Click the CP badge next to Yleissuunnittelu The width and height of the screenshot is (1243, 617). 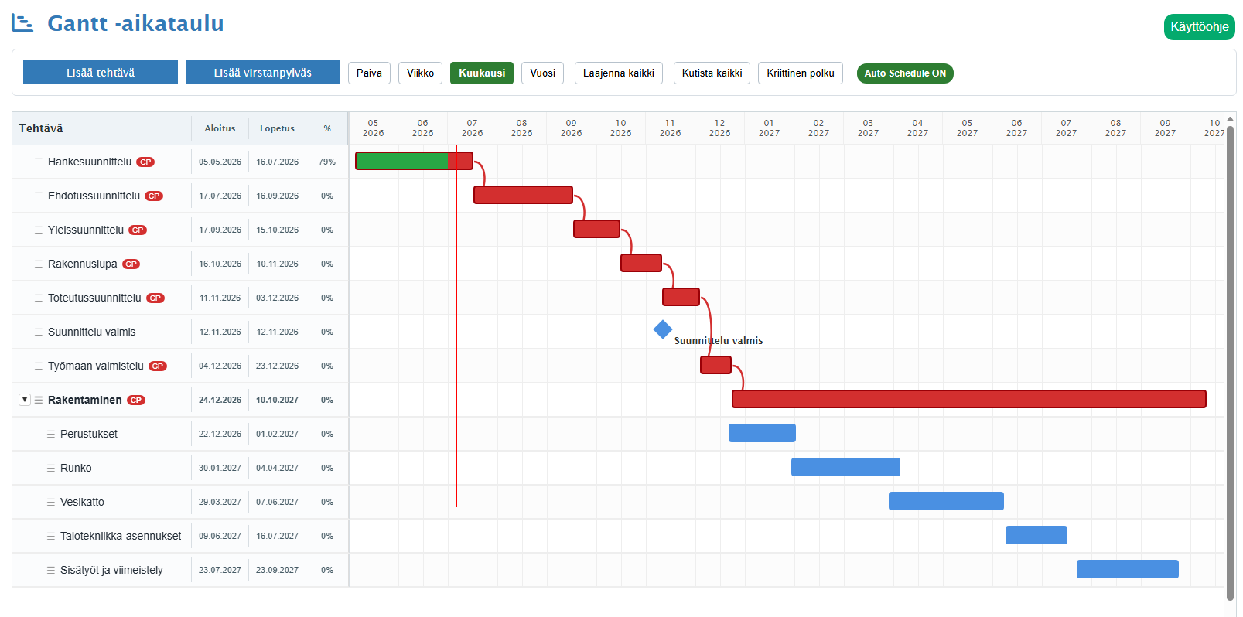[138, 230]
